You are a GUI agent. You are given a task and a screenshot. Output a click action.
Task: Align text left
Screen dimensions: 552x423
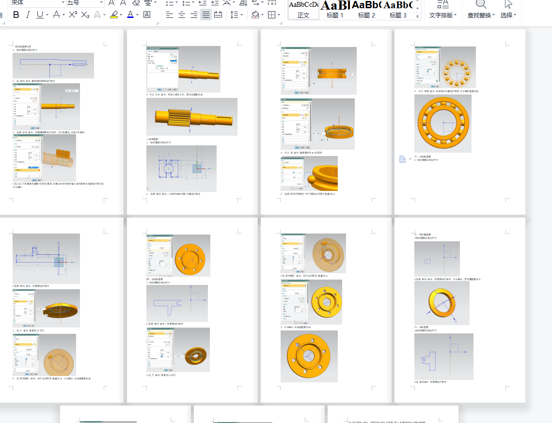point(170,15)
